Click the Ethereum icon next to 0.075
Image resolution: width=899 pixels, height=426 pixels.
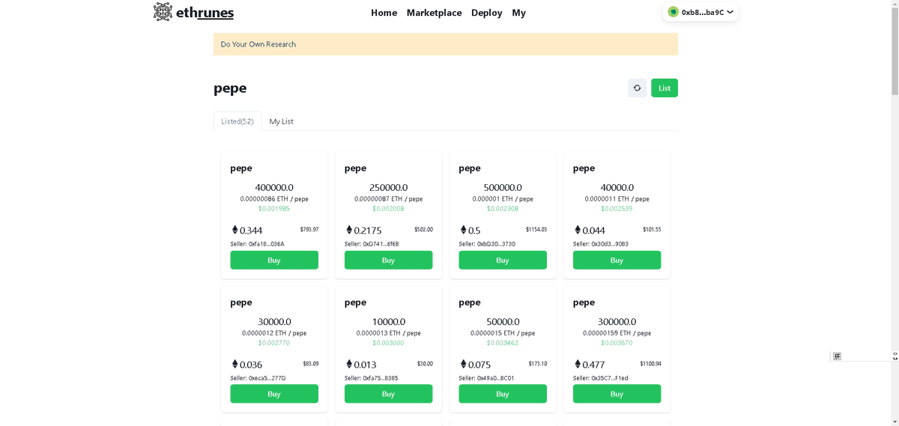[x=463, y=365]
